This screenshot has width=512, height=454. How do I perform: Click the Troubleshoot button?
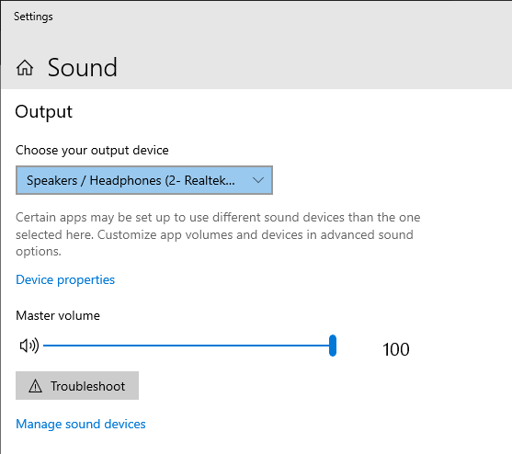(77, 385)
